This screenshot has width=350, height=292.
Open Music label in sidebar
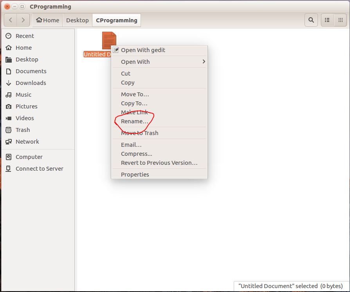tap(23, 95)
